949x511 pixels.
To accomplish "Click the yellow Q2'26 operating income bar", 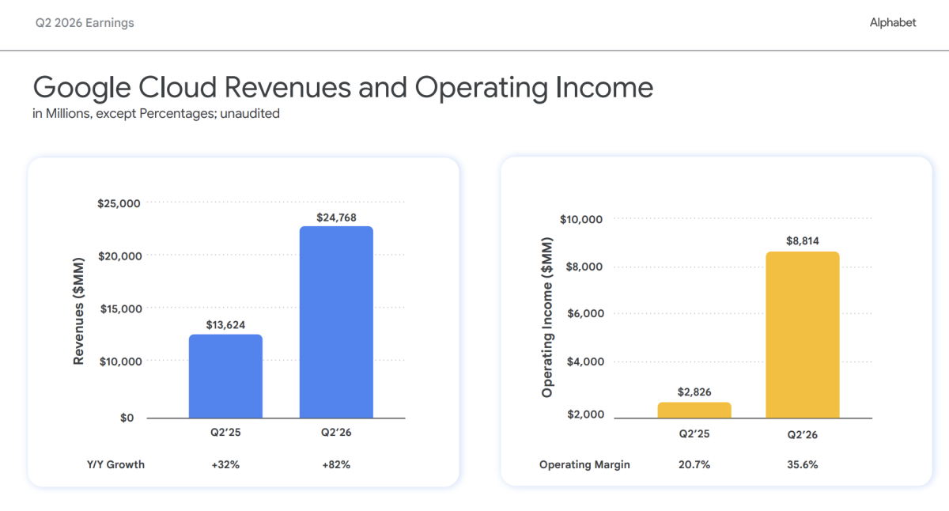I will click(x=803, y=335).
